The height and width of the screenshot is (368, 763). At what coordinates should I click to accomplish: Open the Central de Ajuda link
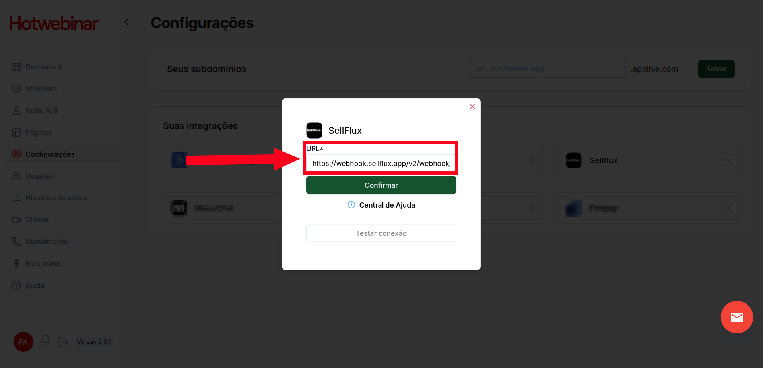click(387, 205)
